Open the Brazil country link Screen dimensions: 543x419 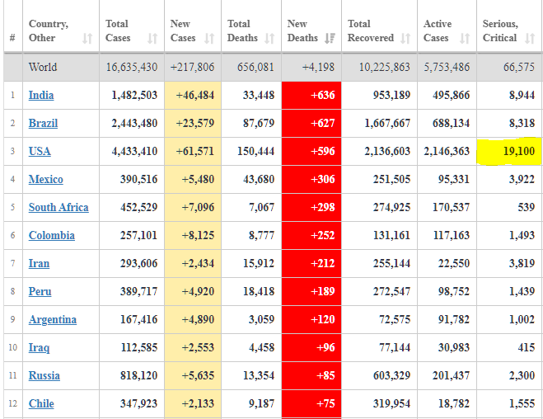[x=43, y=124]
